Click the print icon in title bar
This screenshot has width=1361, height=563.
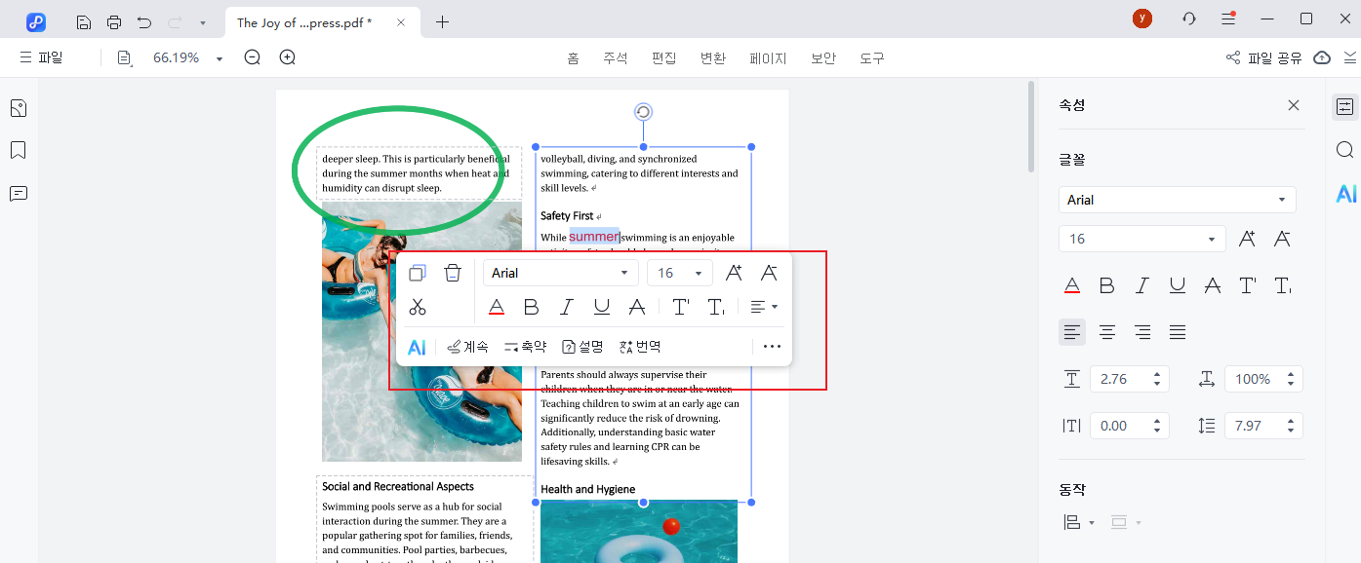click(114, 21)
